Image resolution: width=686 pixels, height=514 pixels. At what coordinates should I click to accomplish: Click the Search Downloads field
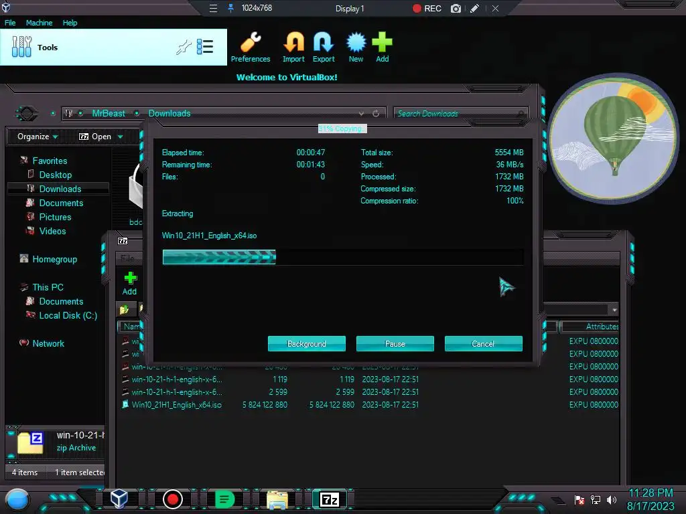click(x=461, y=114)
